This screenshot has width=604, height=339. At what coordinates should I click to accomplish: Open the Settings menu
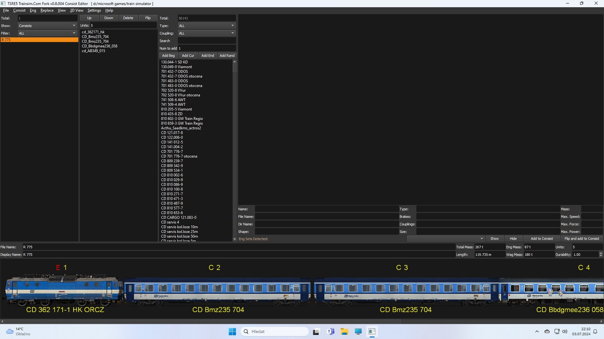coord(94,10)
